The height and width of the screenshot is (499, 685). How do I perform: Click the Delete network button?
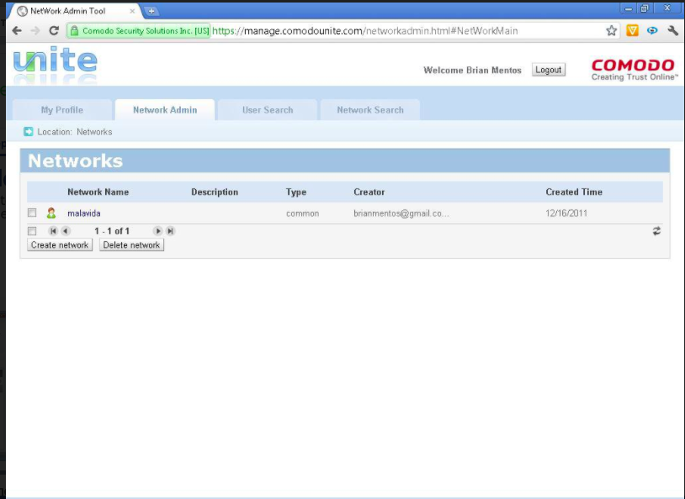131,245
